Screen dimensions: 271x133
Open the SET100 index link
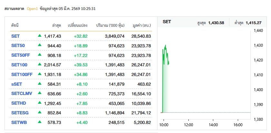[x=19, y=65]
